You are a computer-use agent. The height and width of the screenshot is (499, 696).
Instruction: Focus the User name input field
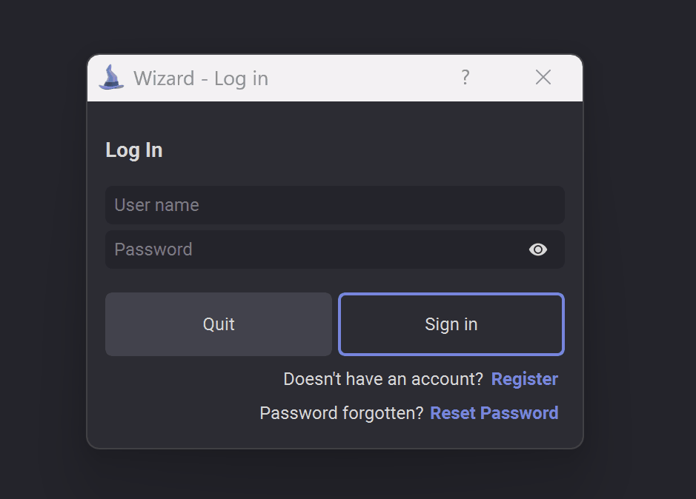[x=335, y=205]
